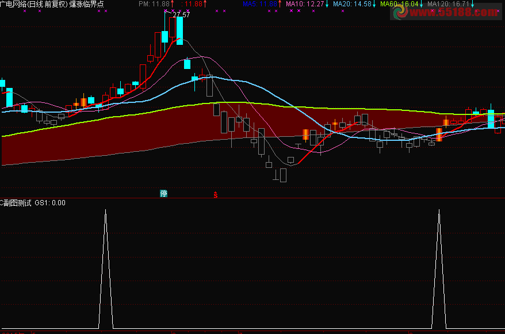505x334 pixels.
Task: Select the tall cyan candle beside the 27.57 label
Action: pyautogui.click(x=179, y=30)
